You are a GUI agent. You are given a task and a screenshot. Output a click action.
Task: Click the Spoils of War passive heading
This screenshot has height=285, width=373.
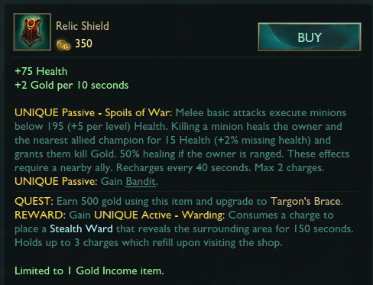[x=93, y=112]
